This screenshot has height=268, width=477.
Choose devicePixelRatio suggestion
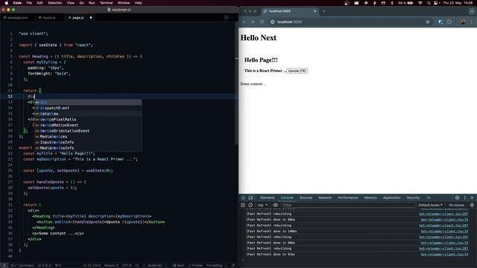(88, 119)
